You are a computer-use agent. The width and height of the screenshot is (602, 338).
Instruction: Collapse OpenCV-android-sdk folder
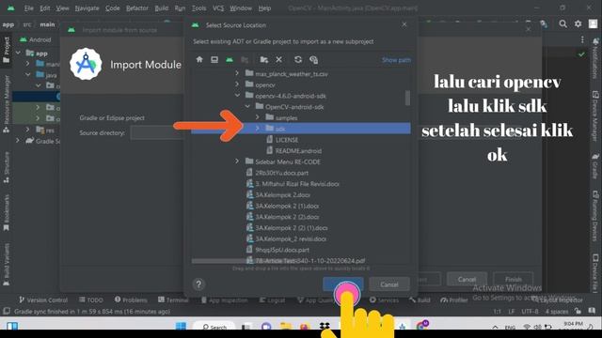247,106
